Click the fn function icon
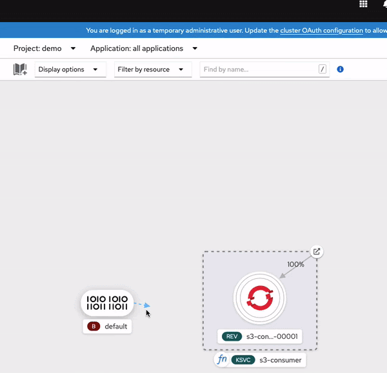Image resolution: width=387 pixels, height=373 pixels. pos(223,359)
